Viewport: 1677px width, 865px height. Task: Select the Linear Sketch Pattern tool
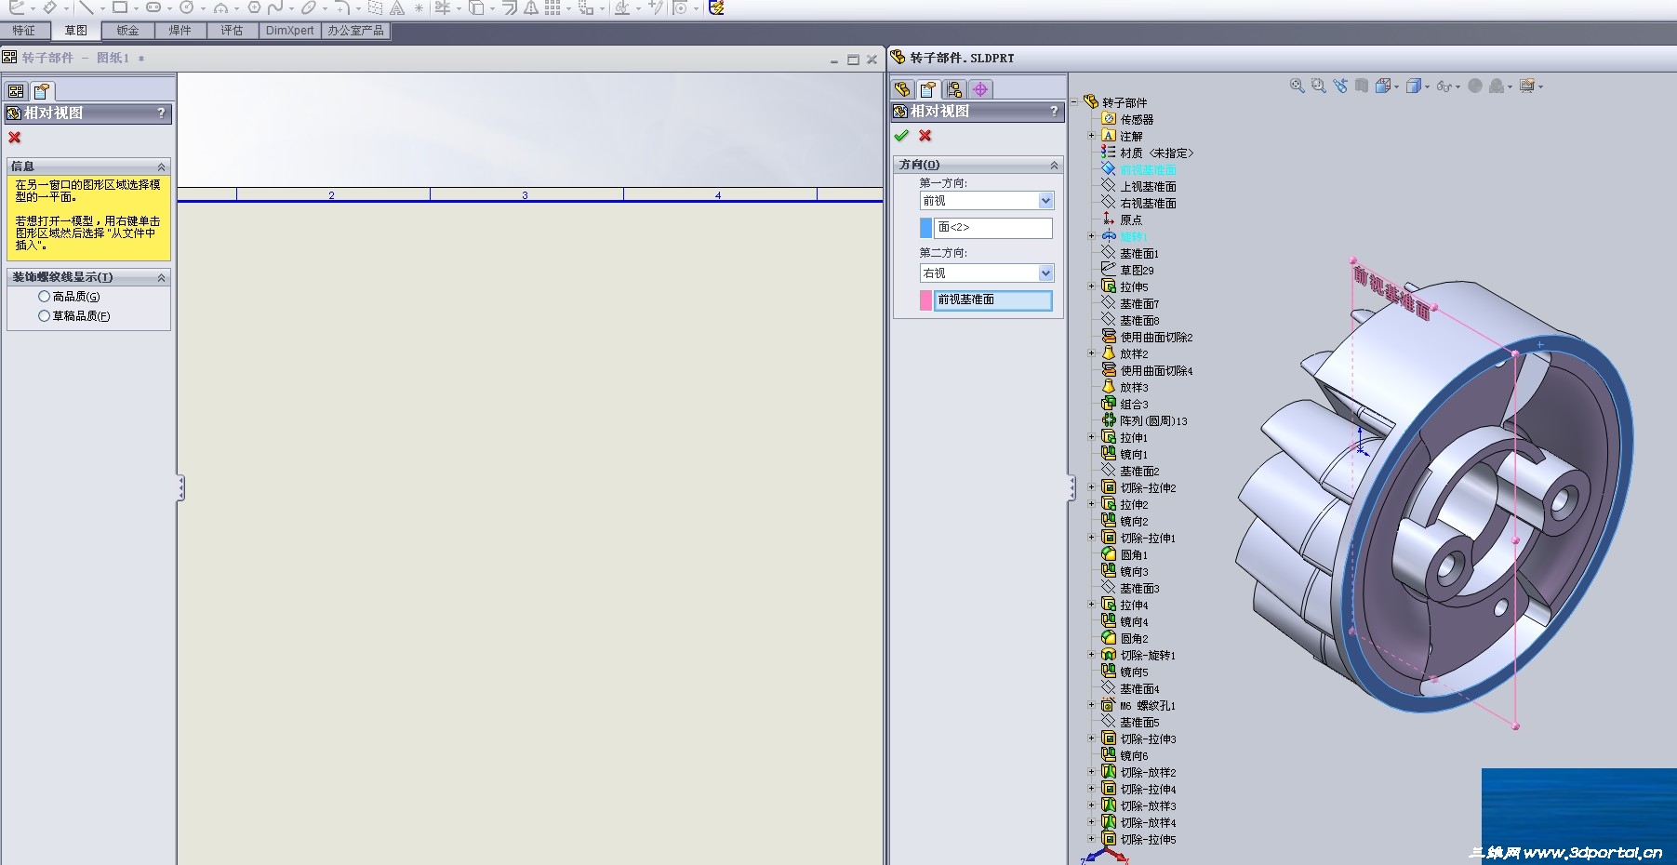tap(552, 7)
